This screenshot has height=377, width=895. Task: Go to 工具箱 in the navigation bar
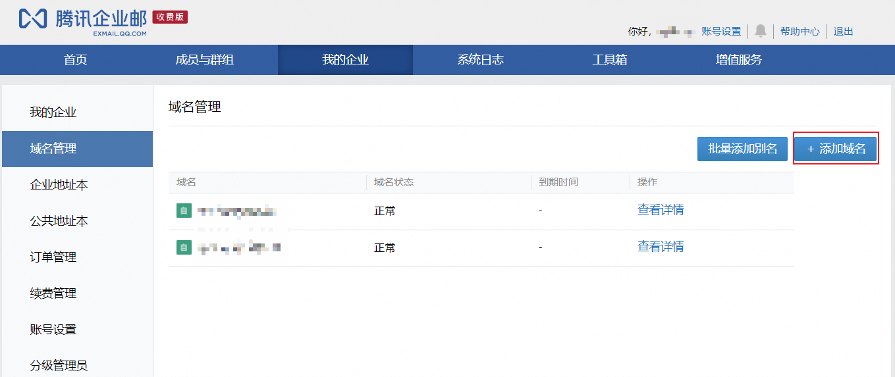click(609, 60)
